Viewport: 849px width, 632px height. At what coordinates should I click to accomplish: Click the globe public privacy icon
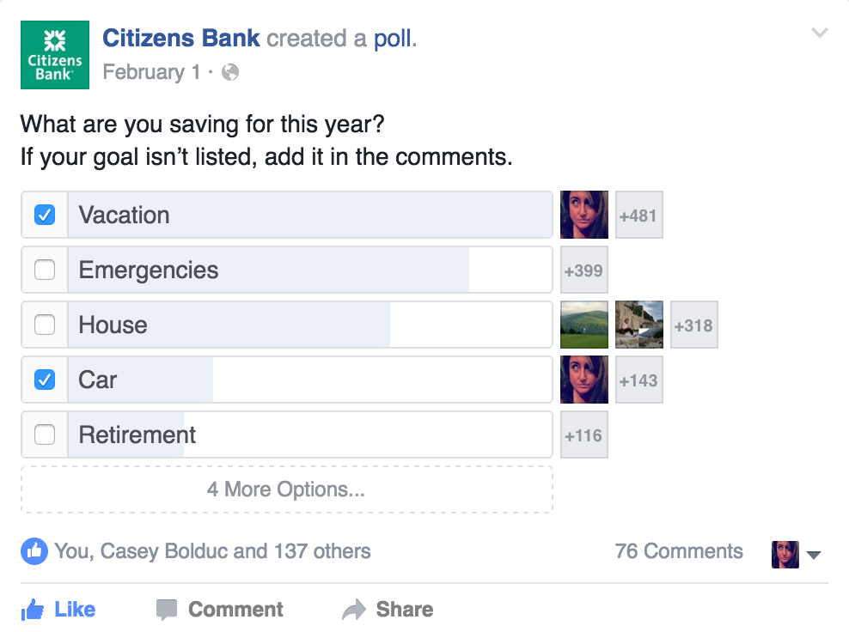(x=230, y=72)
